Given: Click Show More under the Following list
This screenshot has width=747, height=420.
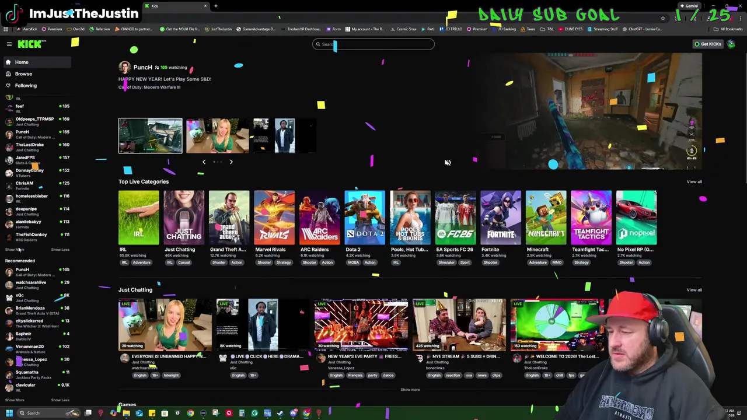Looking at the screenshot, I should point(15,250).
